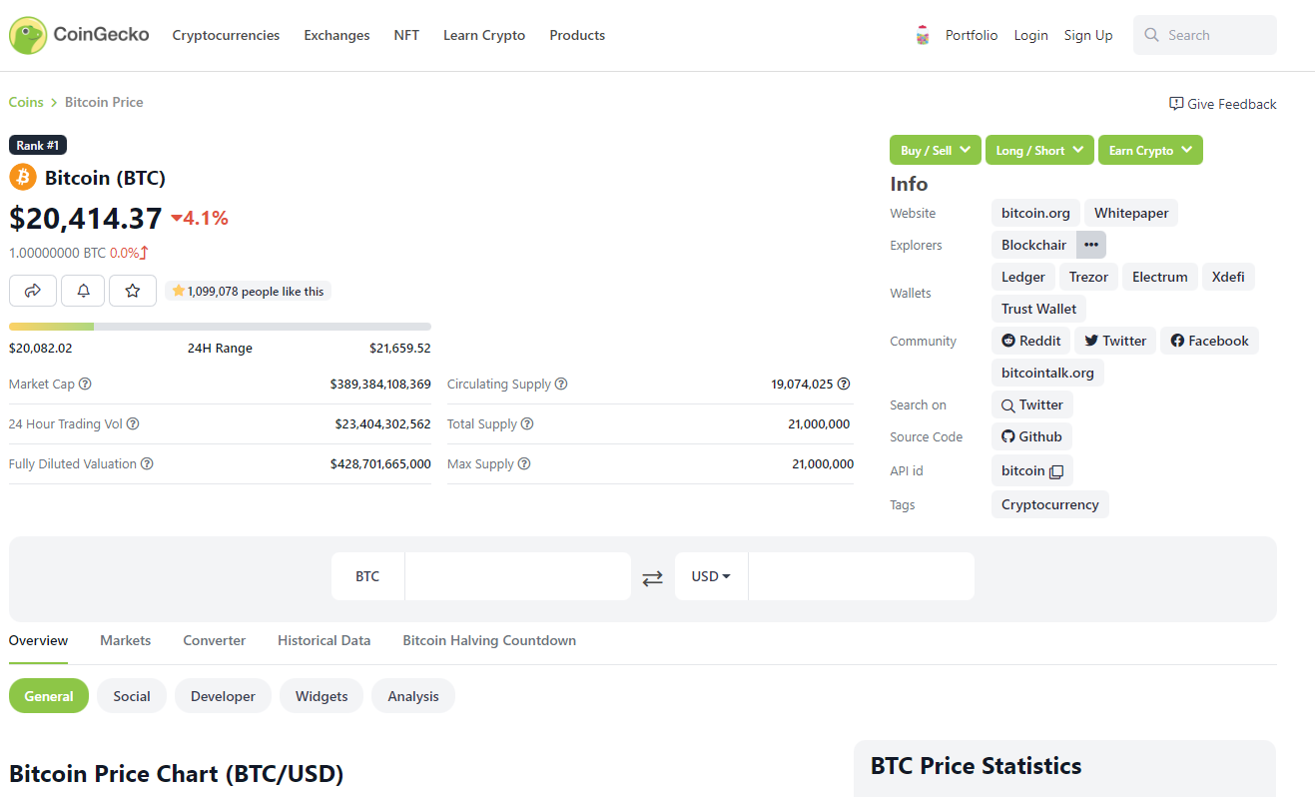Click the Circulating Supply label help icon
This screenshot has height=797, width=1315.
561,384
